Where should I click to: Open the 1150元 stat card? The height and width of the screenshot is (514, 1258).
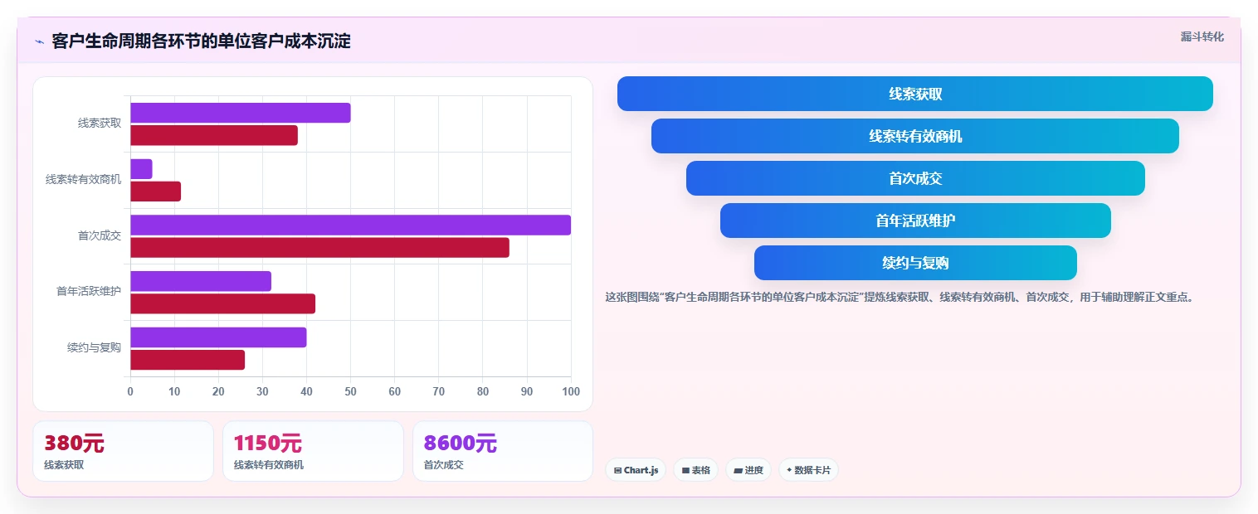(x=313, y=451)
